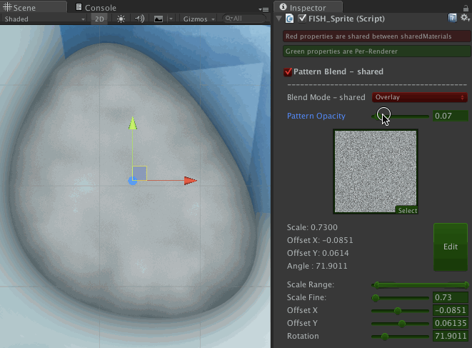The image size is (472, 348).
Task: Click the red X-axis gizmo arrow
Action: 189,181
